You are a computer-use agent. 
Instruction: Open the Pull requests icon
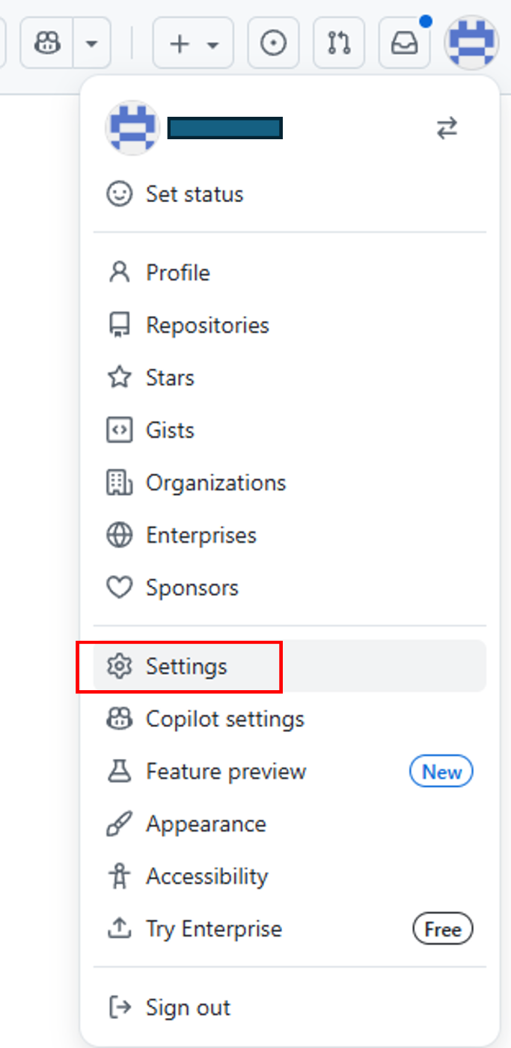tap(339, 43)
